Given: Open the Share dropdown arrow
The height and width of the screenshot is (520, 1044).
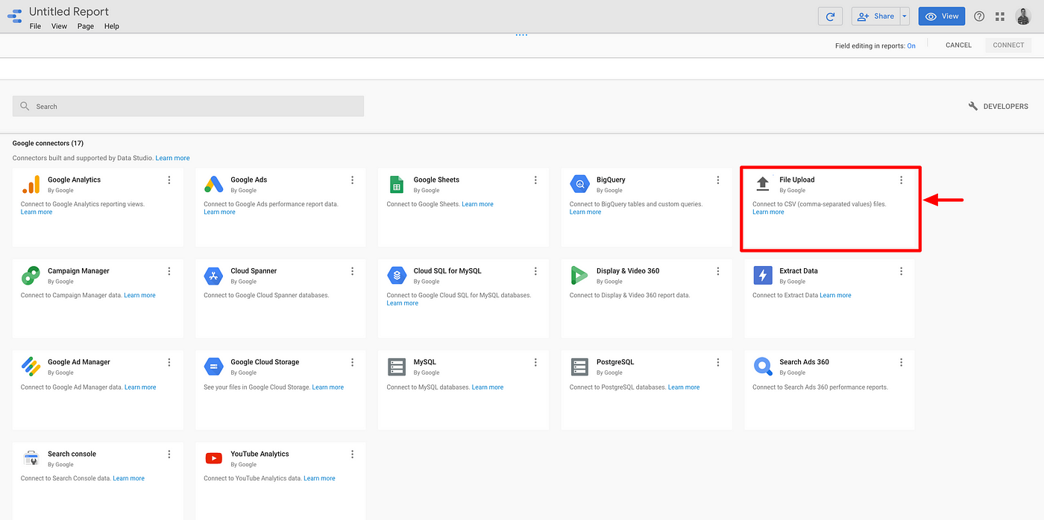Looking at the screenshot, I should pos(905,16).
